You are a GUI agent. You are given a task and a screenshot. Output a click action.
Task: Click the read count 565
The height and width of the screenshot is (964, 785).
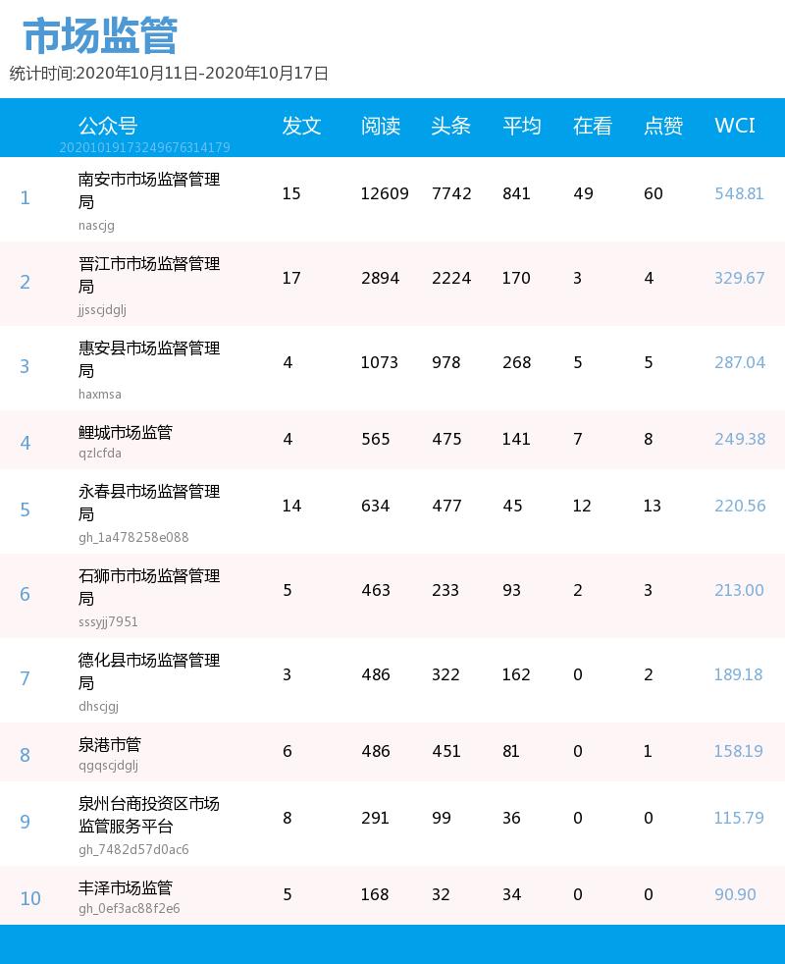click(x=376, y=439)
